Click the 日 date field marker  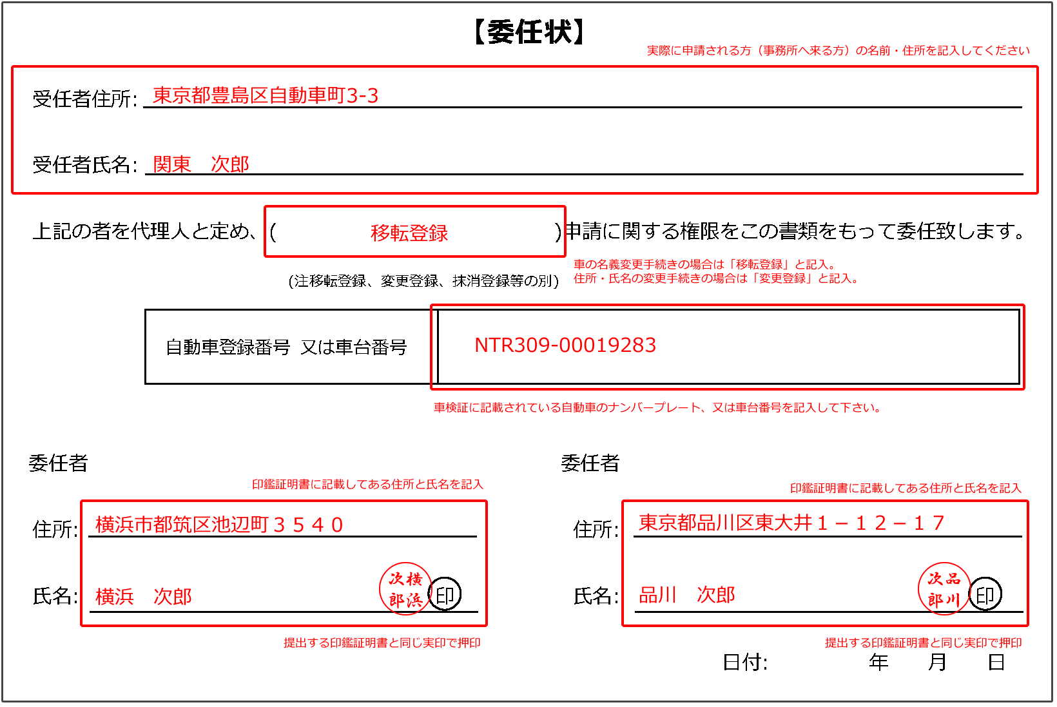tap(996, 662)
